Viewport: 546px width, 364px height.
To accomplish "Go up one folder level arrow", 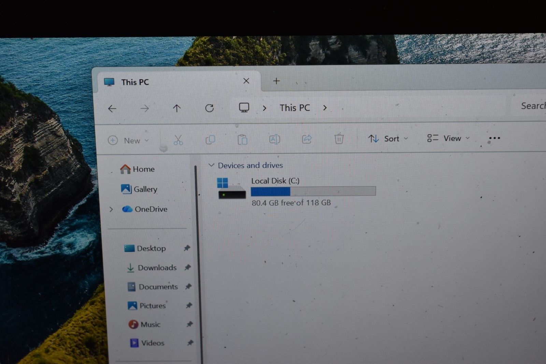I will point(177,108).
